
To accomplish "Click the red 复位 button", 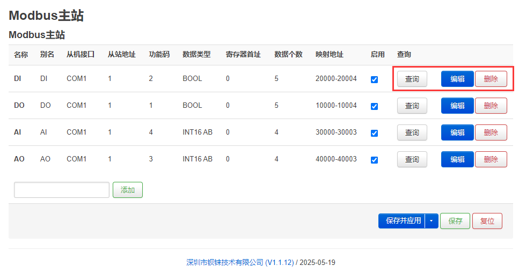I will click(487, 221).
